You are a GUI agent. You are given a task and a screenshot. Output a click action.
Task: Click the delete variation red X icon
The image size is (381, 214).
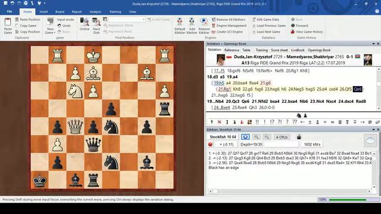tap(219, 122)
